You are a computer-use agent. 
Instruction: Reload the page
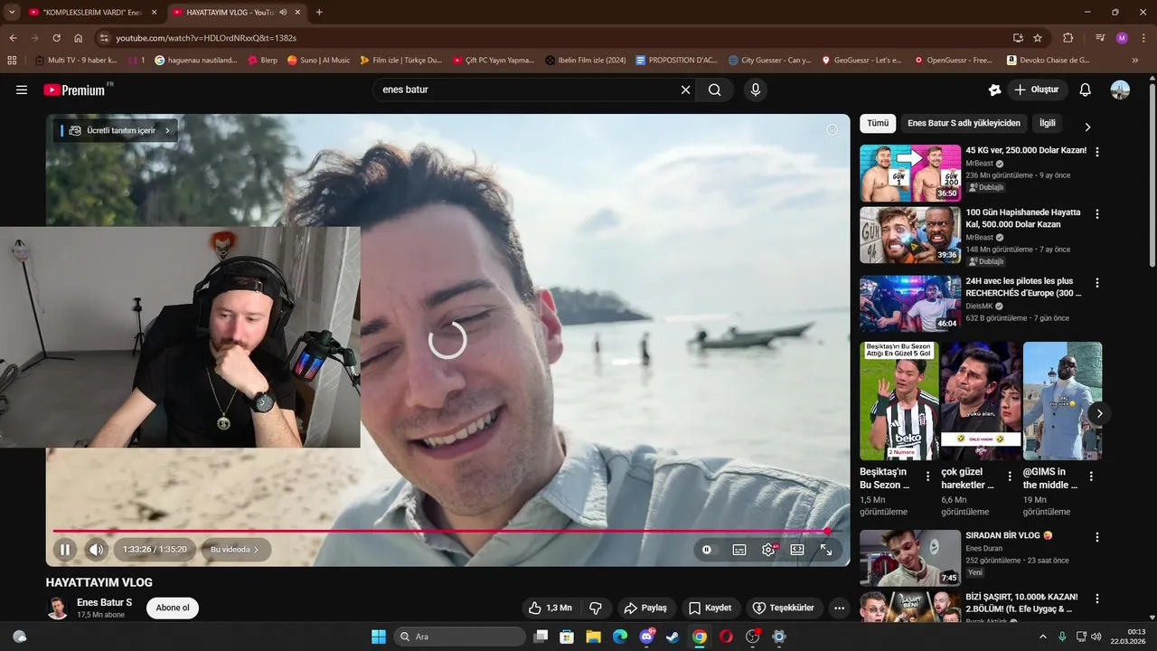[56, 38]
